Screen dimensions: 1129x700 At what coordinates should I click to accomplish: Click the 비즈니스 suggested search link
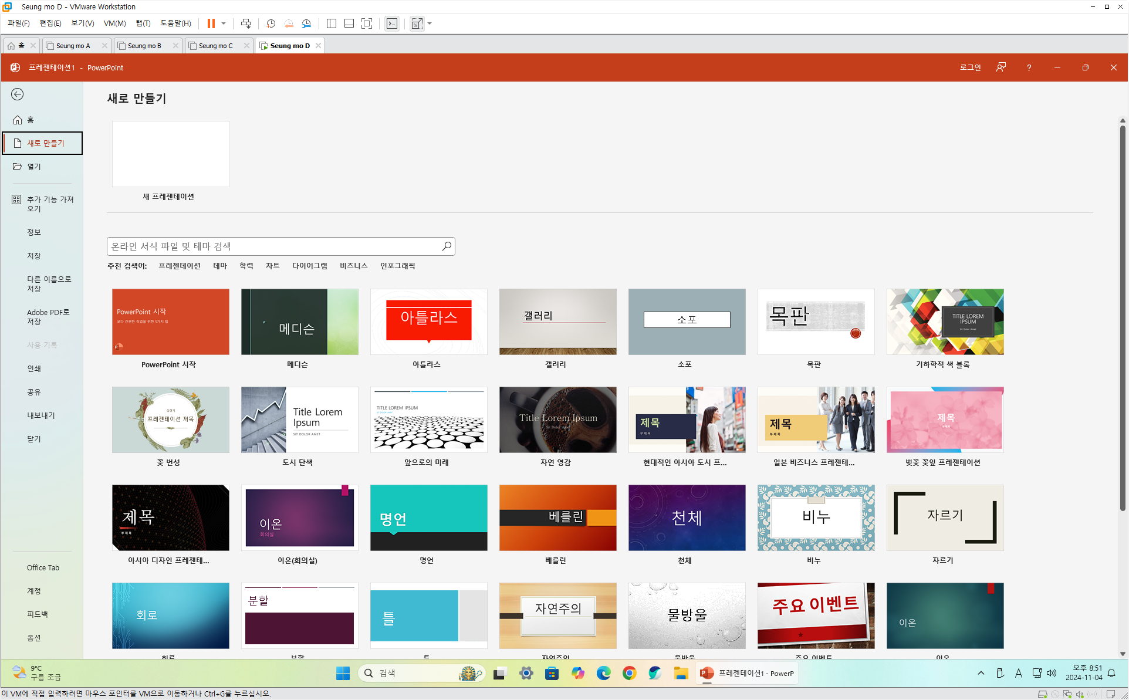[353, 266]
